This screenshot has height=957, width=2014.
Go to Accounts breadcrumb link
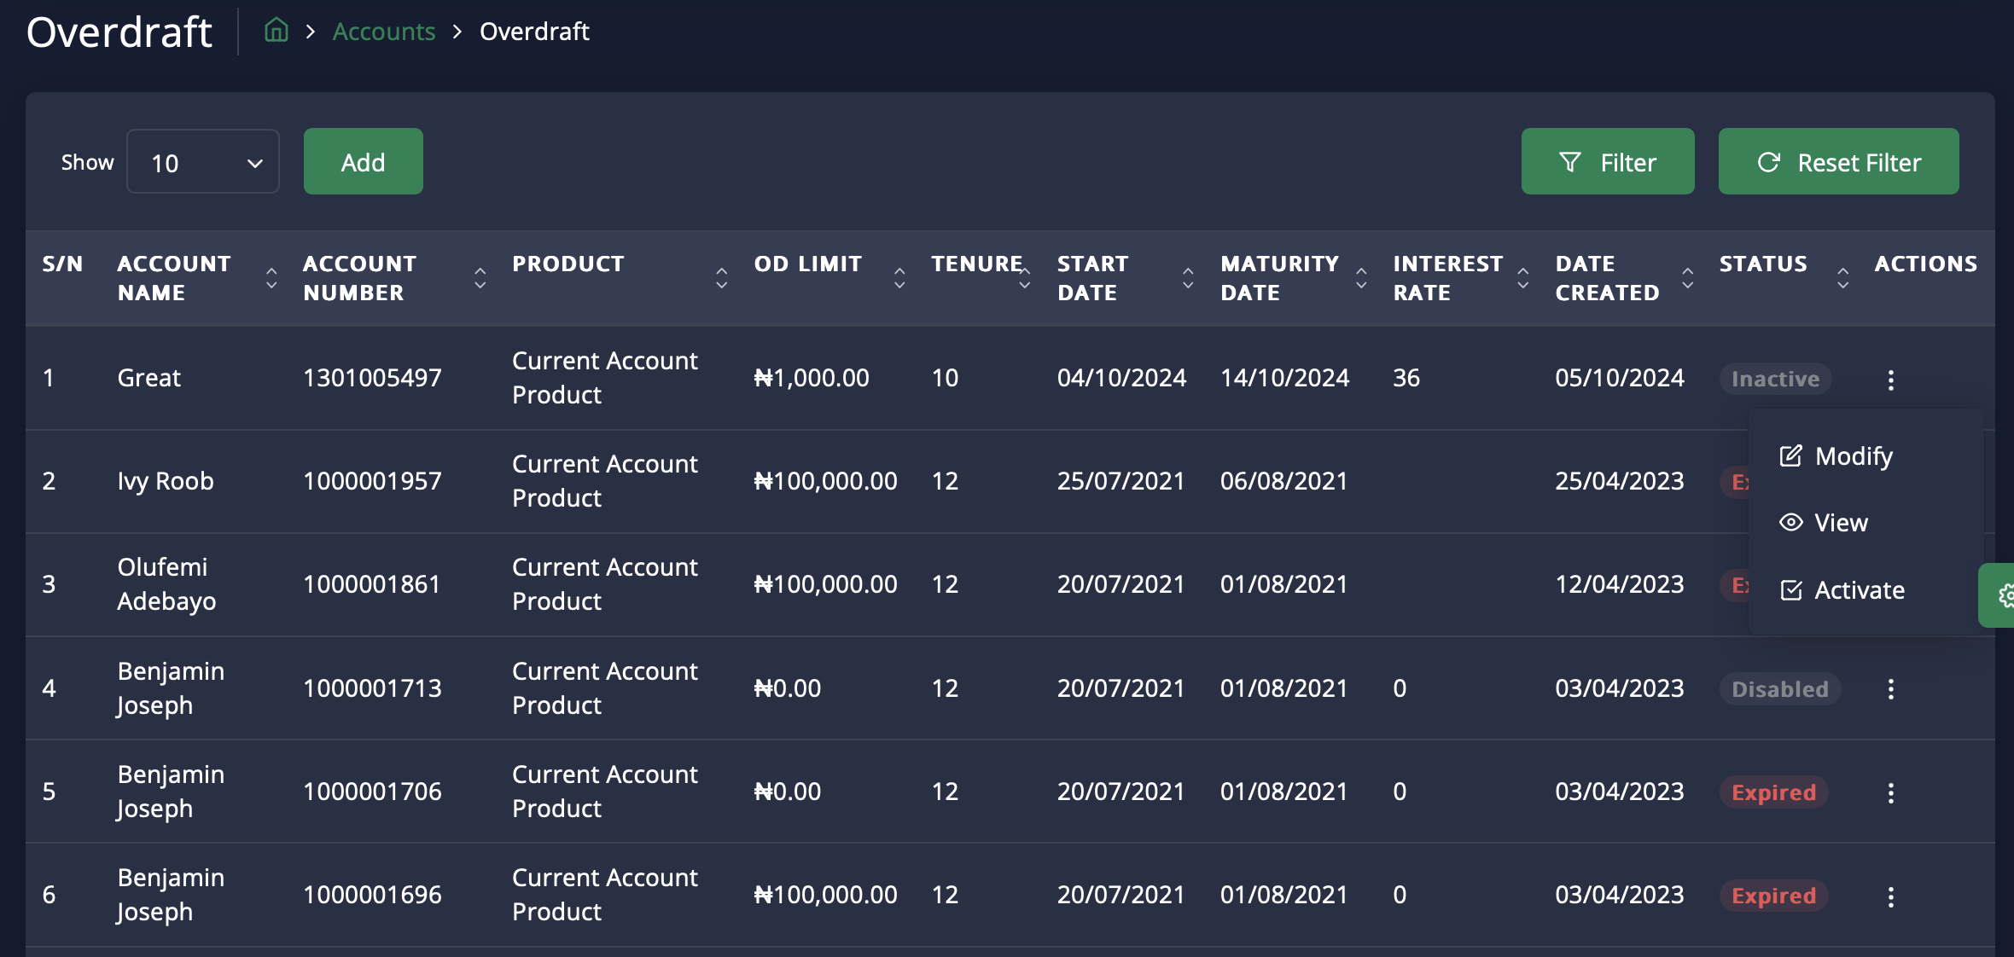pos(383,32)
